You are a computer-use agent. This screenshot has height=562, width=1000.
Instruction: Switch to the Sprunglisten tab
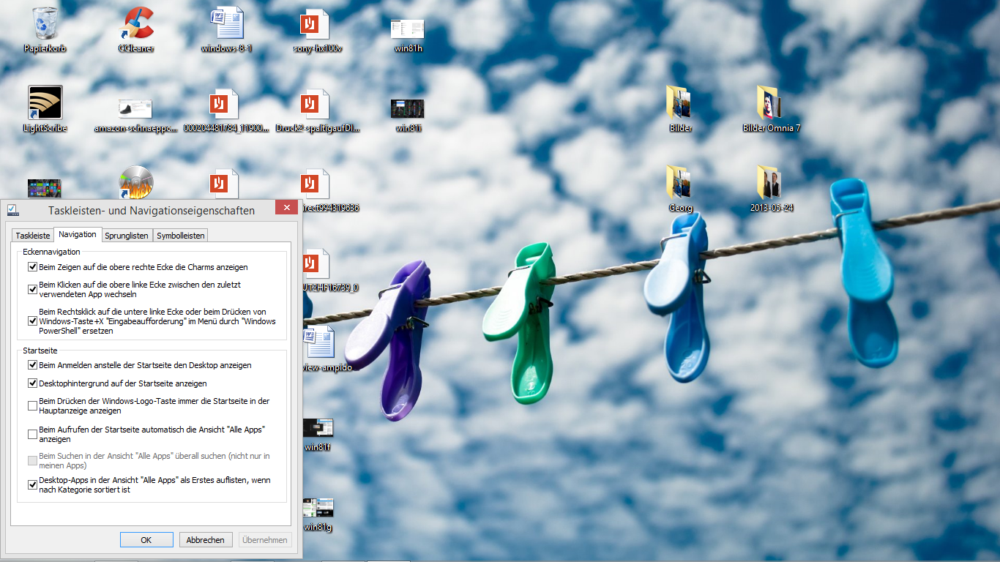pos(127,236)
